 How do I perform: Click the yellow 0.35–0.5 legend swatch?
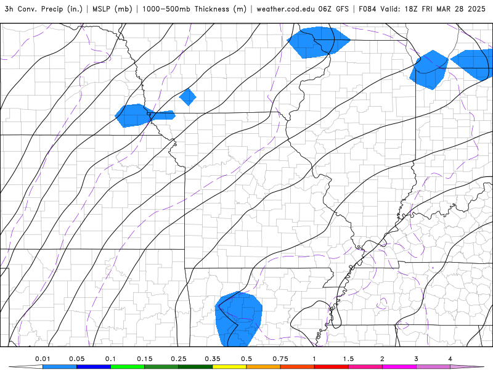pos(229,367)
